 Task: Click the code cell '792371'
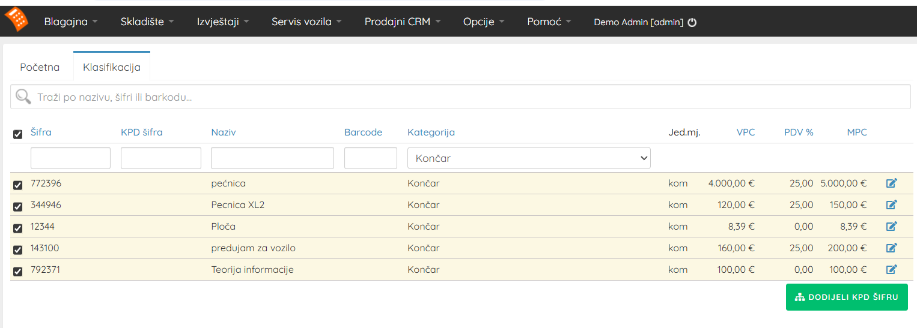tap(45, 270)
